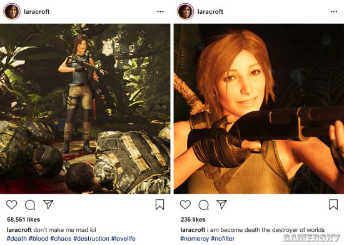Open the three-dot menu on right post
The image size is (344, 245).
pos(334,12)
